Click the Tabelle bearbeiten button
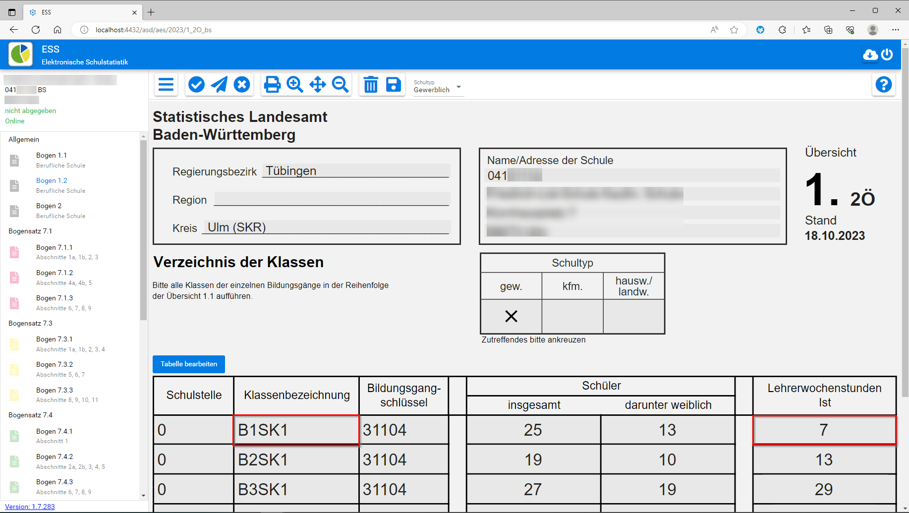Image resolution: width=909 pixels, height=513 pixels. (x=189, y=364)
